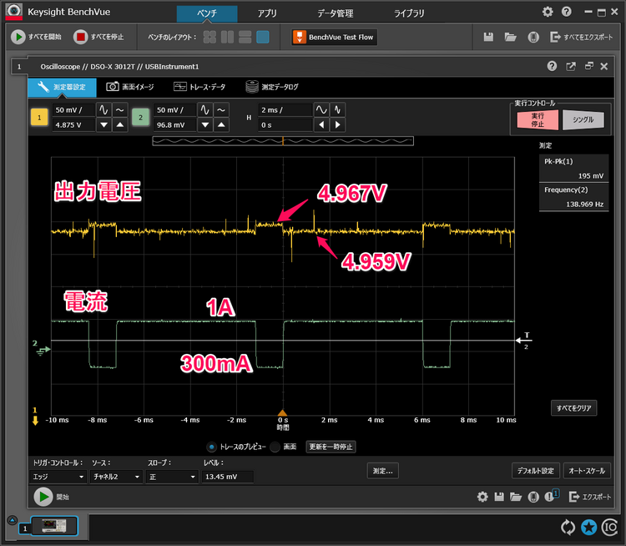Click the トリガ level input field
The image size is (626, 546).
point(227,476)
